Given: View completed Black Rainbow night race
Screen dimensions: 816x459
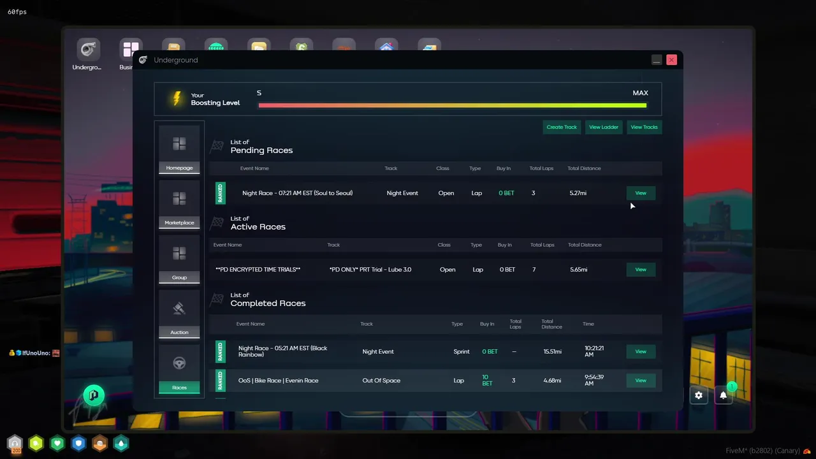Looking at the screenshot, I should click(x=641, y=352).
